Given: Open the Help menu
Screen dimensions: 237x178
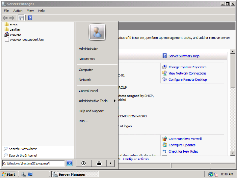Looking at the screenshot, I should pyautogui.click(x=41, y=11).
